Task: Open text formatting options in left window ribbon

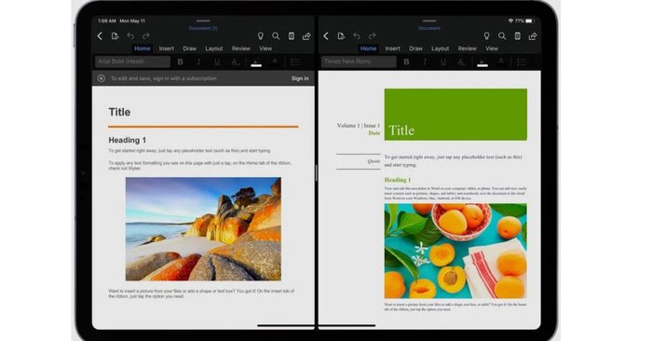Action: coord(236,62)
